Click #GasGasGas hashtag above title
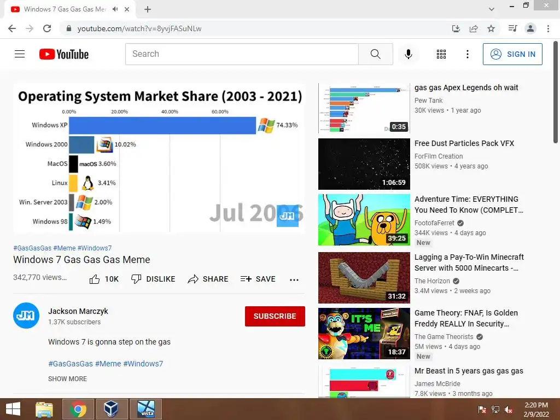560x420 pixels. 32,248
